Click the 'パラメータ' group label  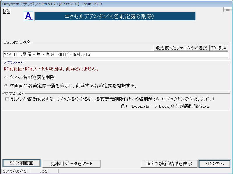(x=14, y=63)
